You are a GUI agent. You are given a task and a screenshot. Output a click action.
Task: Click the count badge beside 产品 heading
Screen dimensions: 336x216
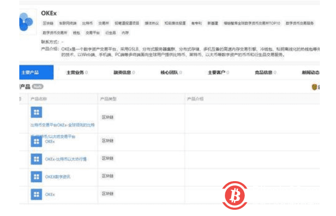tap(38, 86)
